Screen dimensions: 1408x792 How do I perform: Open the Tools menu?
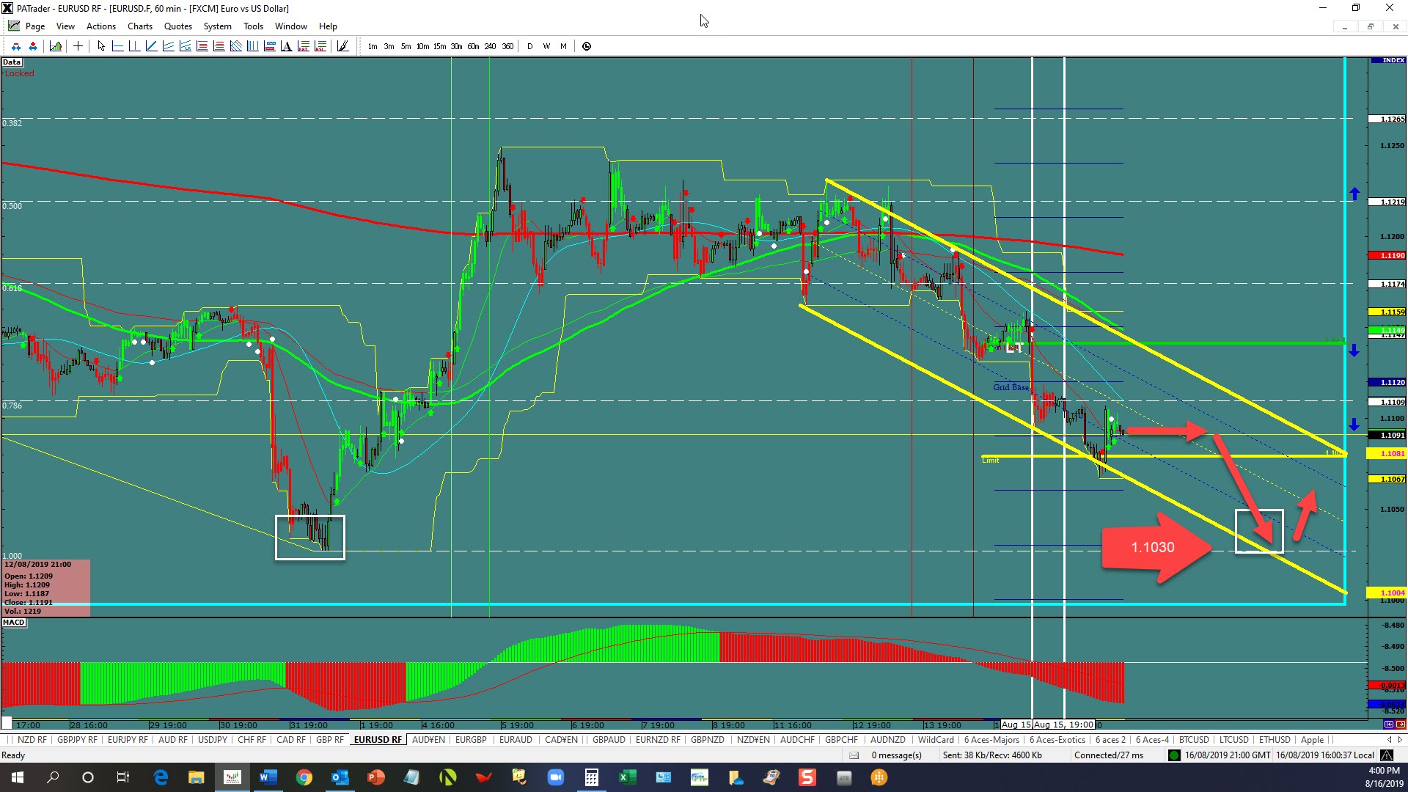(x=253, y=26)
